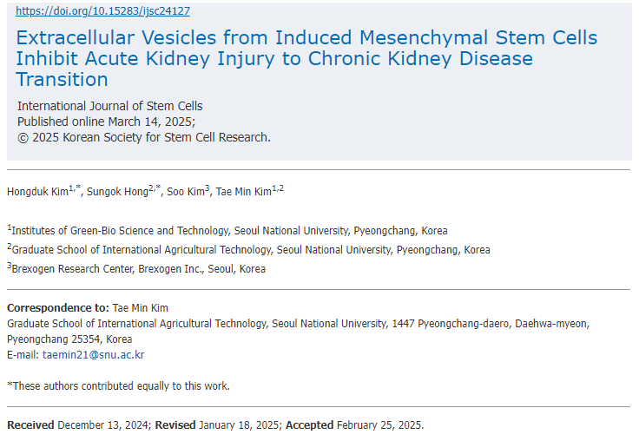Screen dimensions: 639x441
Task: Click the Pyeongchang 25354, Korea address line
Action: point(69,339)
